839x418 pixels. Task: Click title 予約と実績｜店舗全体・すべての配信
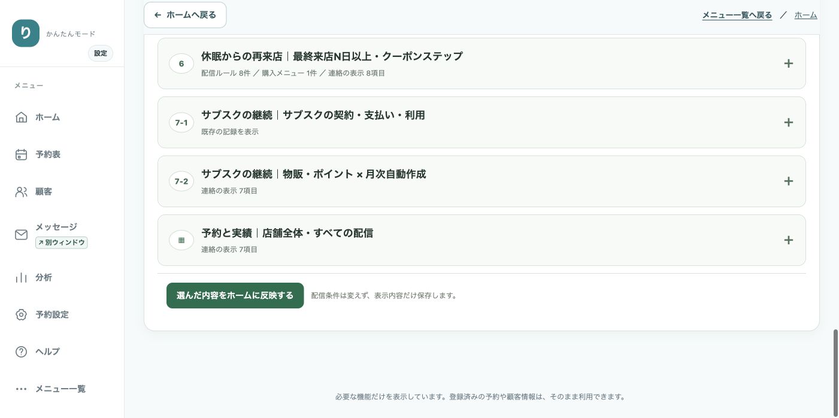click(x=287, y=233)
